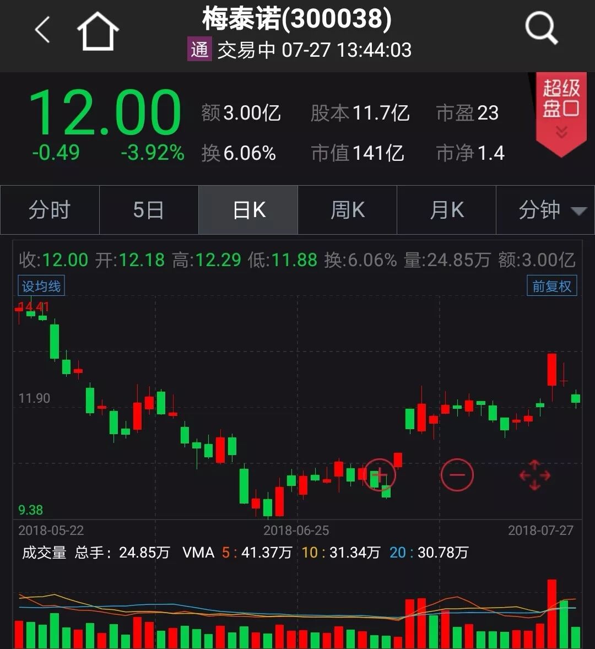Image resolution: width=595 pixels, height=649 pixels.
Task: Toggle 前复权 price adjustment button
Action: 551,285
